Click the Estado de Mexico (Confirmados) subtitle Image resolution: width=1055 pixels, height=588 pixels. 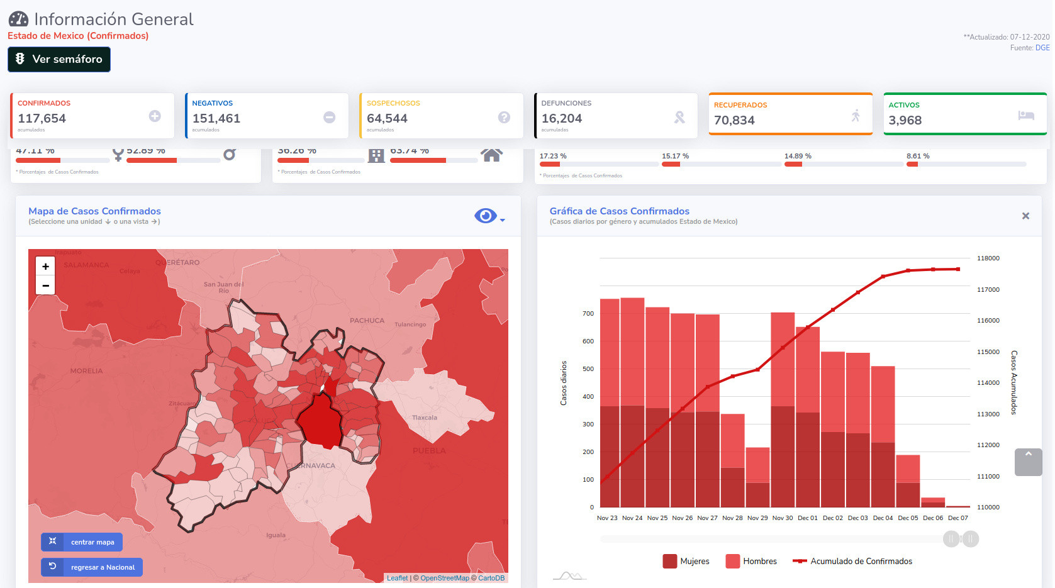point(78,36)
